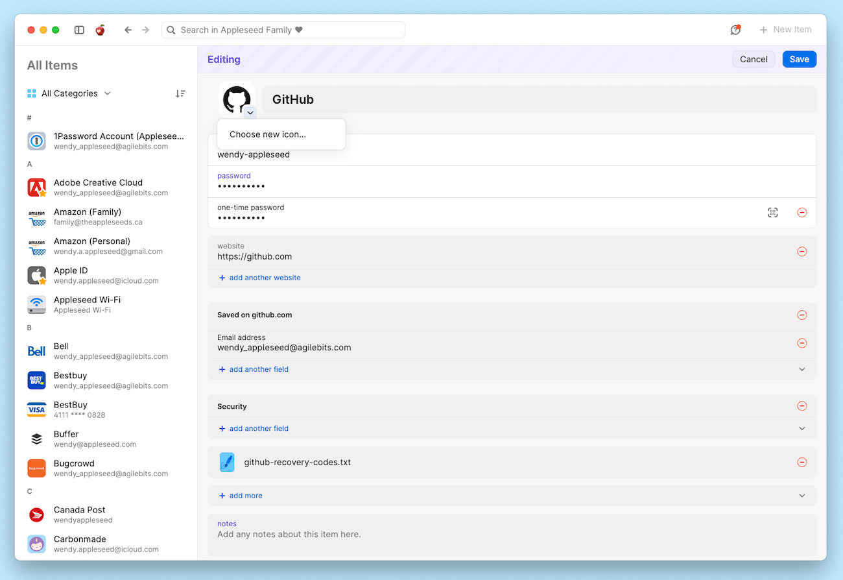843x580 pixels.
Task: Open the Appleseed Family apple account icon
Action: tap(100, 30)
